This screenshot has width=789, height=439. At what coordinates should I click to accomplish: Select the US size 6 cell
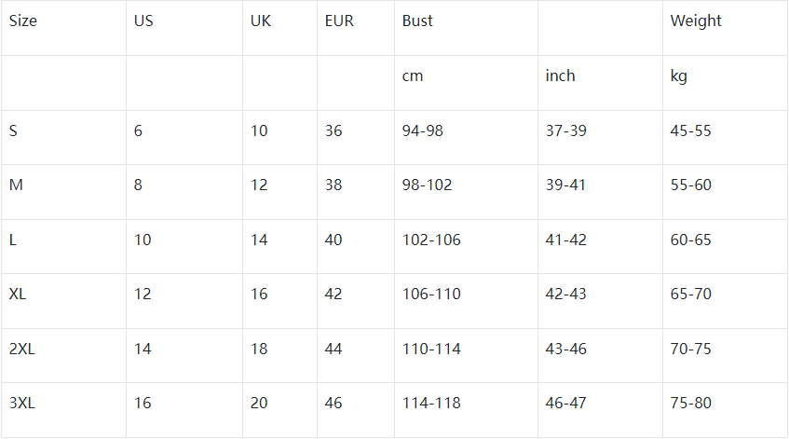pyautogui.click(x=139, y=130)
